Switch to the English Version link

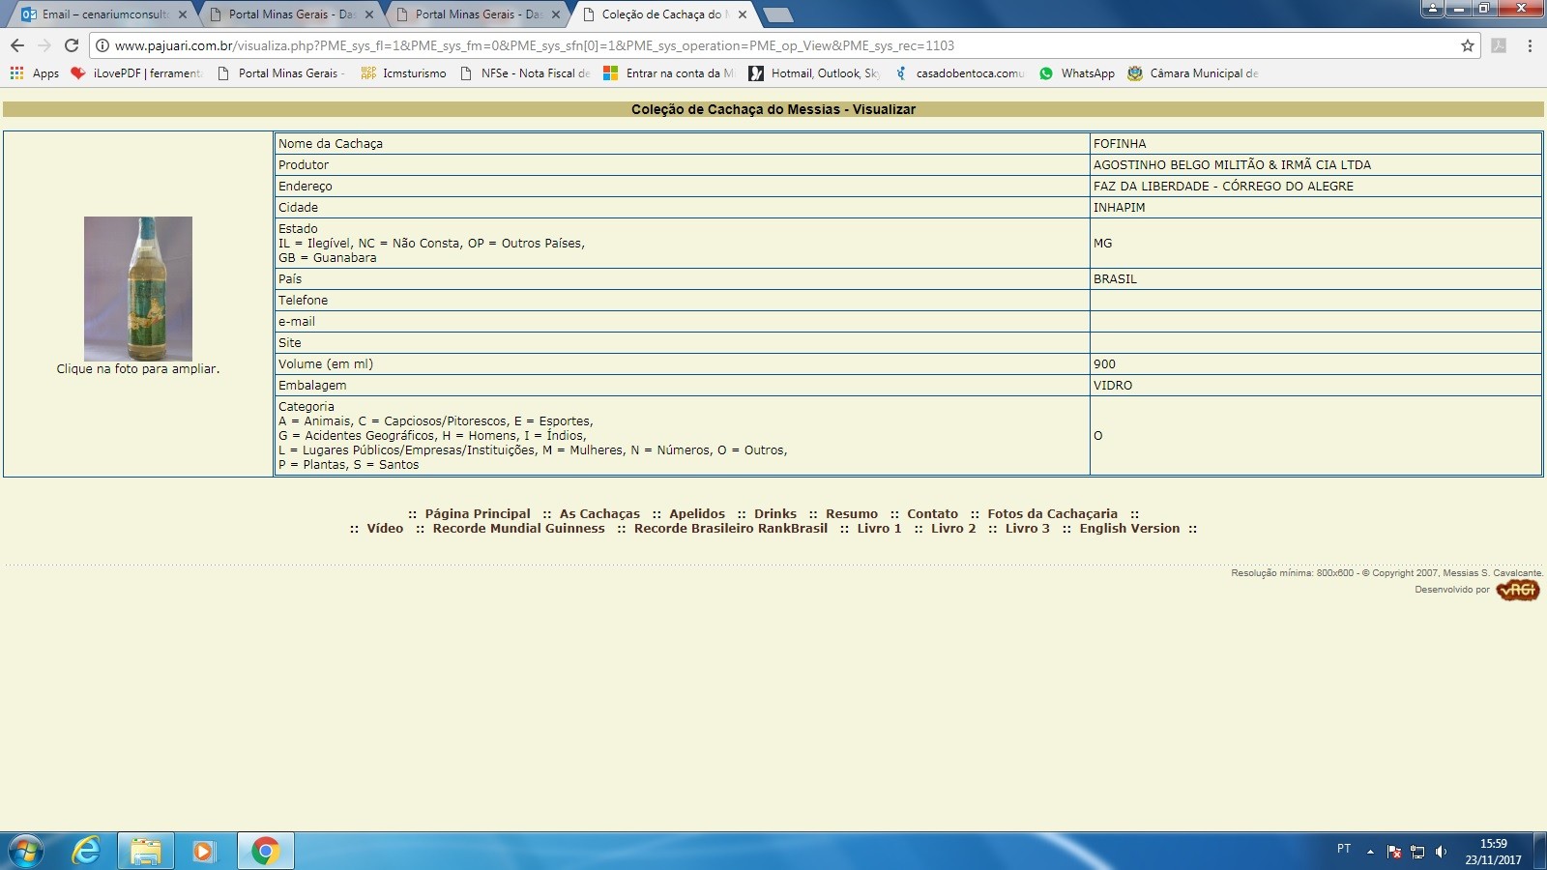[x=1129, y=529]
